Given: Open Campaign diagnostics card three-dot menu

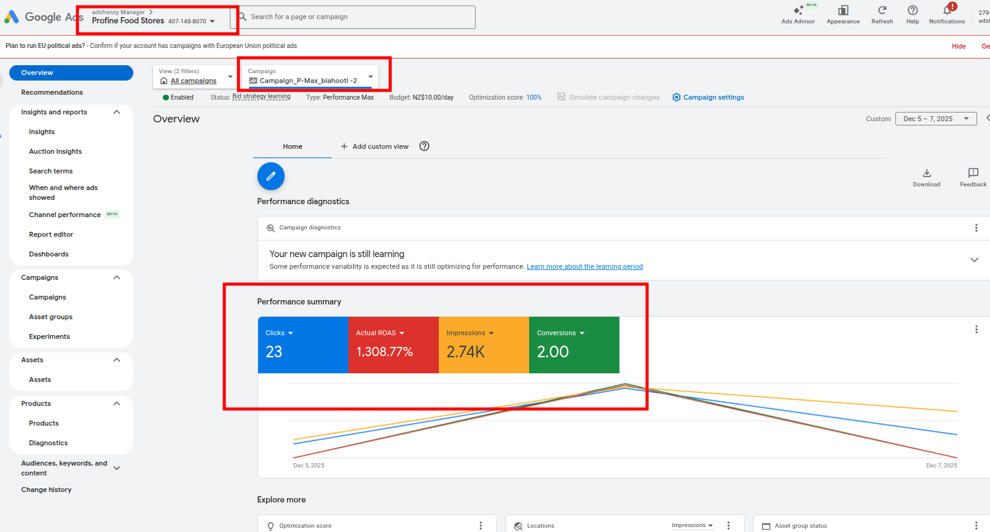Looking at the screenshot, I should (976, 228).
